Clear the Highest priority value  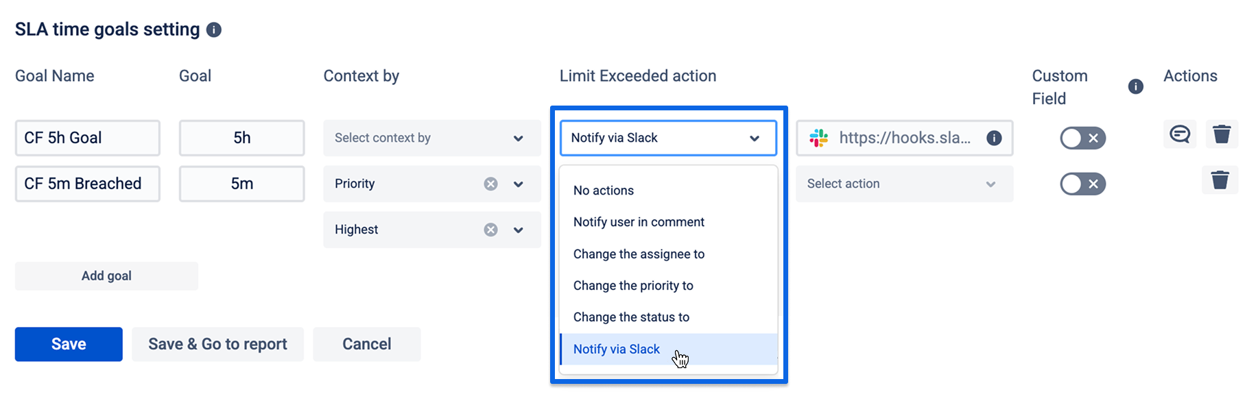pos(490,230)
